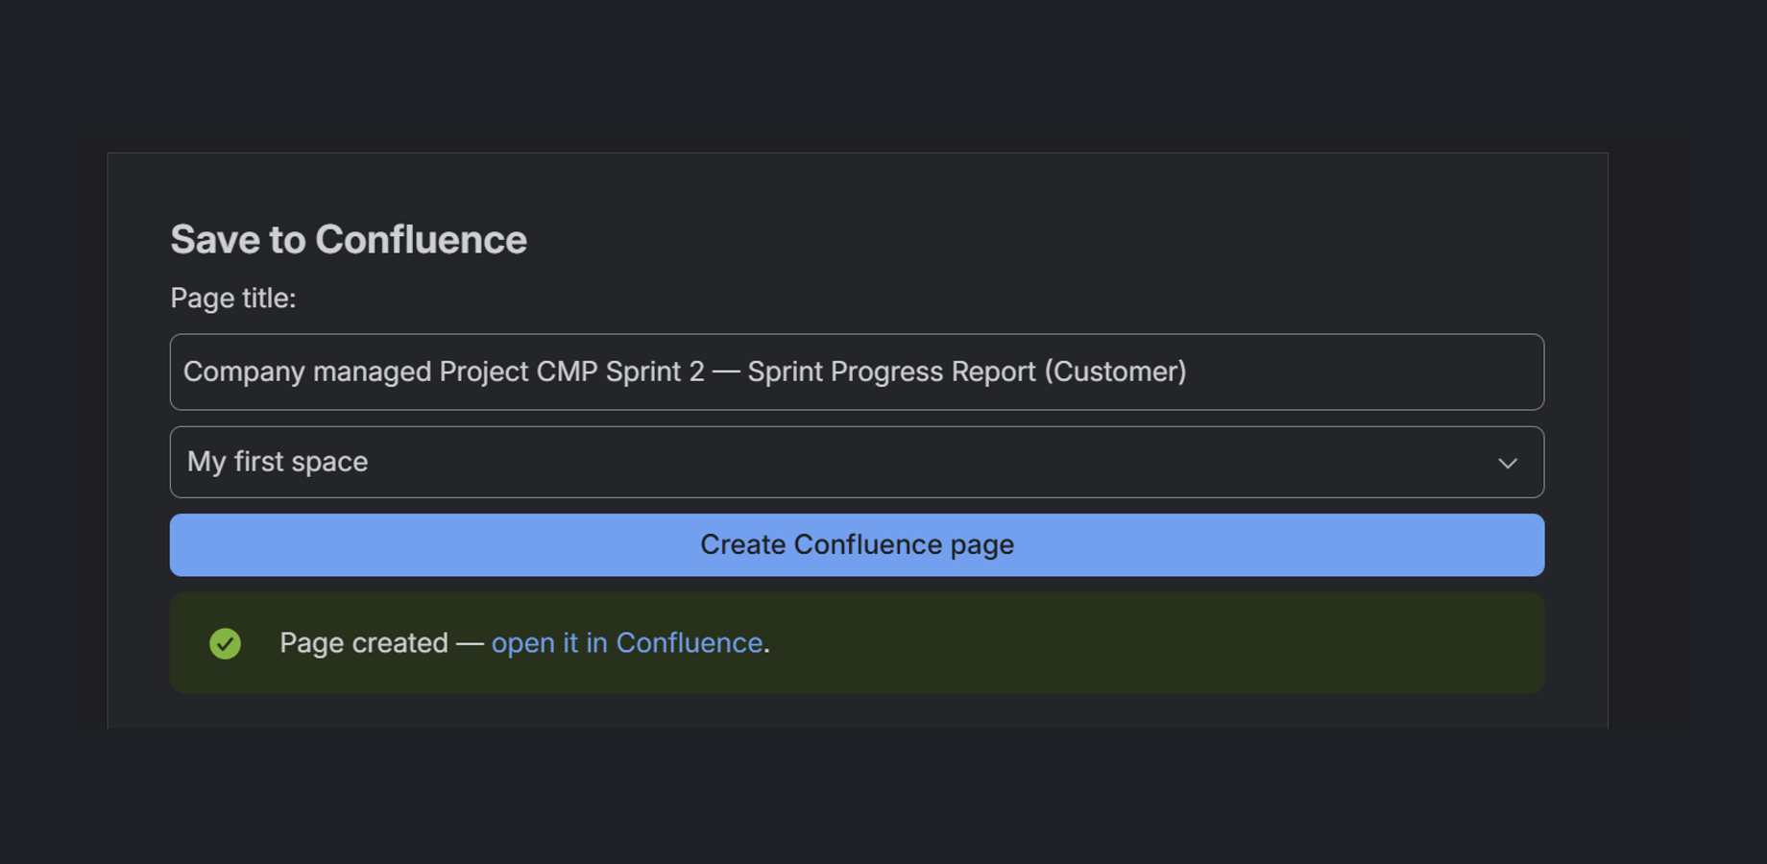Click the 'Page created —' message text
Image resolution: width=1767 pixels, height=864 pixels.
(381, 642)
